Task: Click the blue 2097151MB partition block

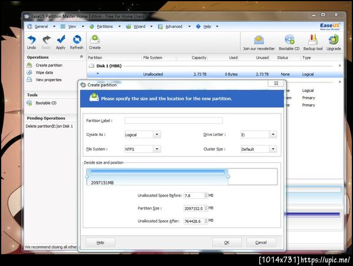Action: click(x=157, y=177)
